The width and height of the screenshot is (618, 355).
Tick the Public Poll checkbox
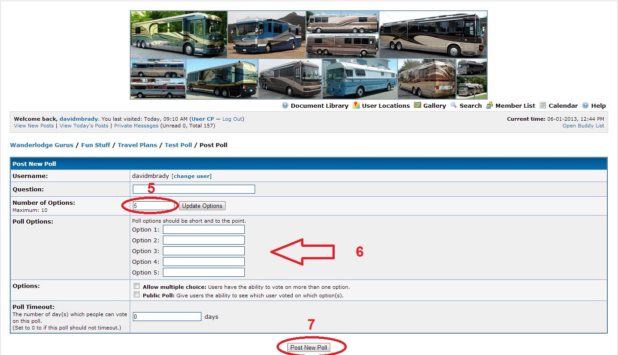point(137,295)
